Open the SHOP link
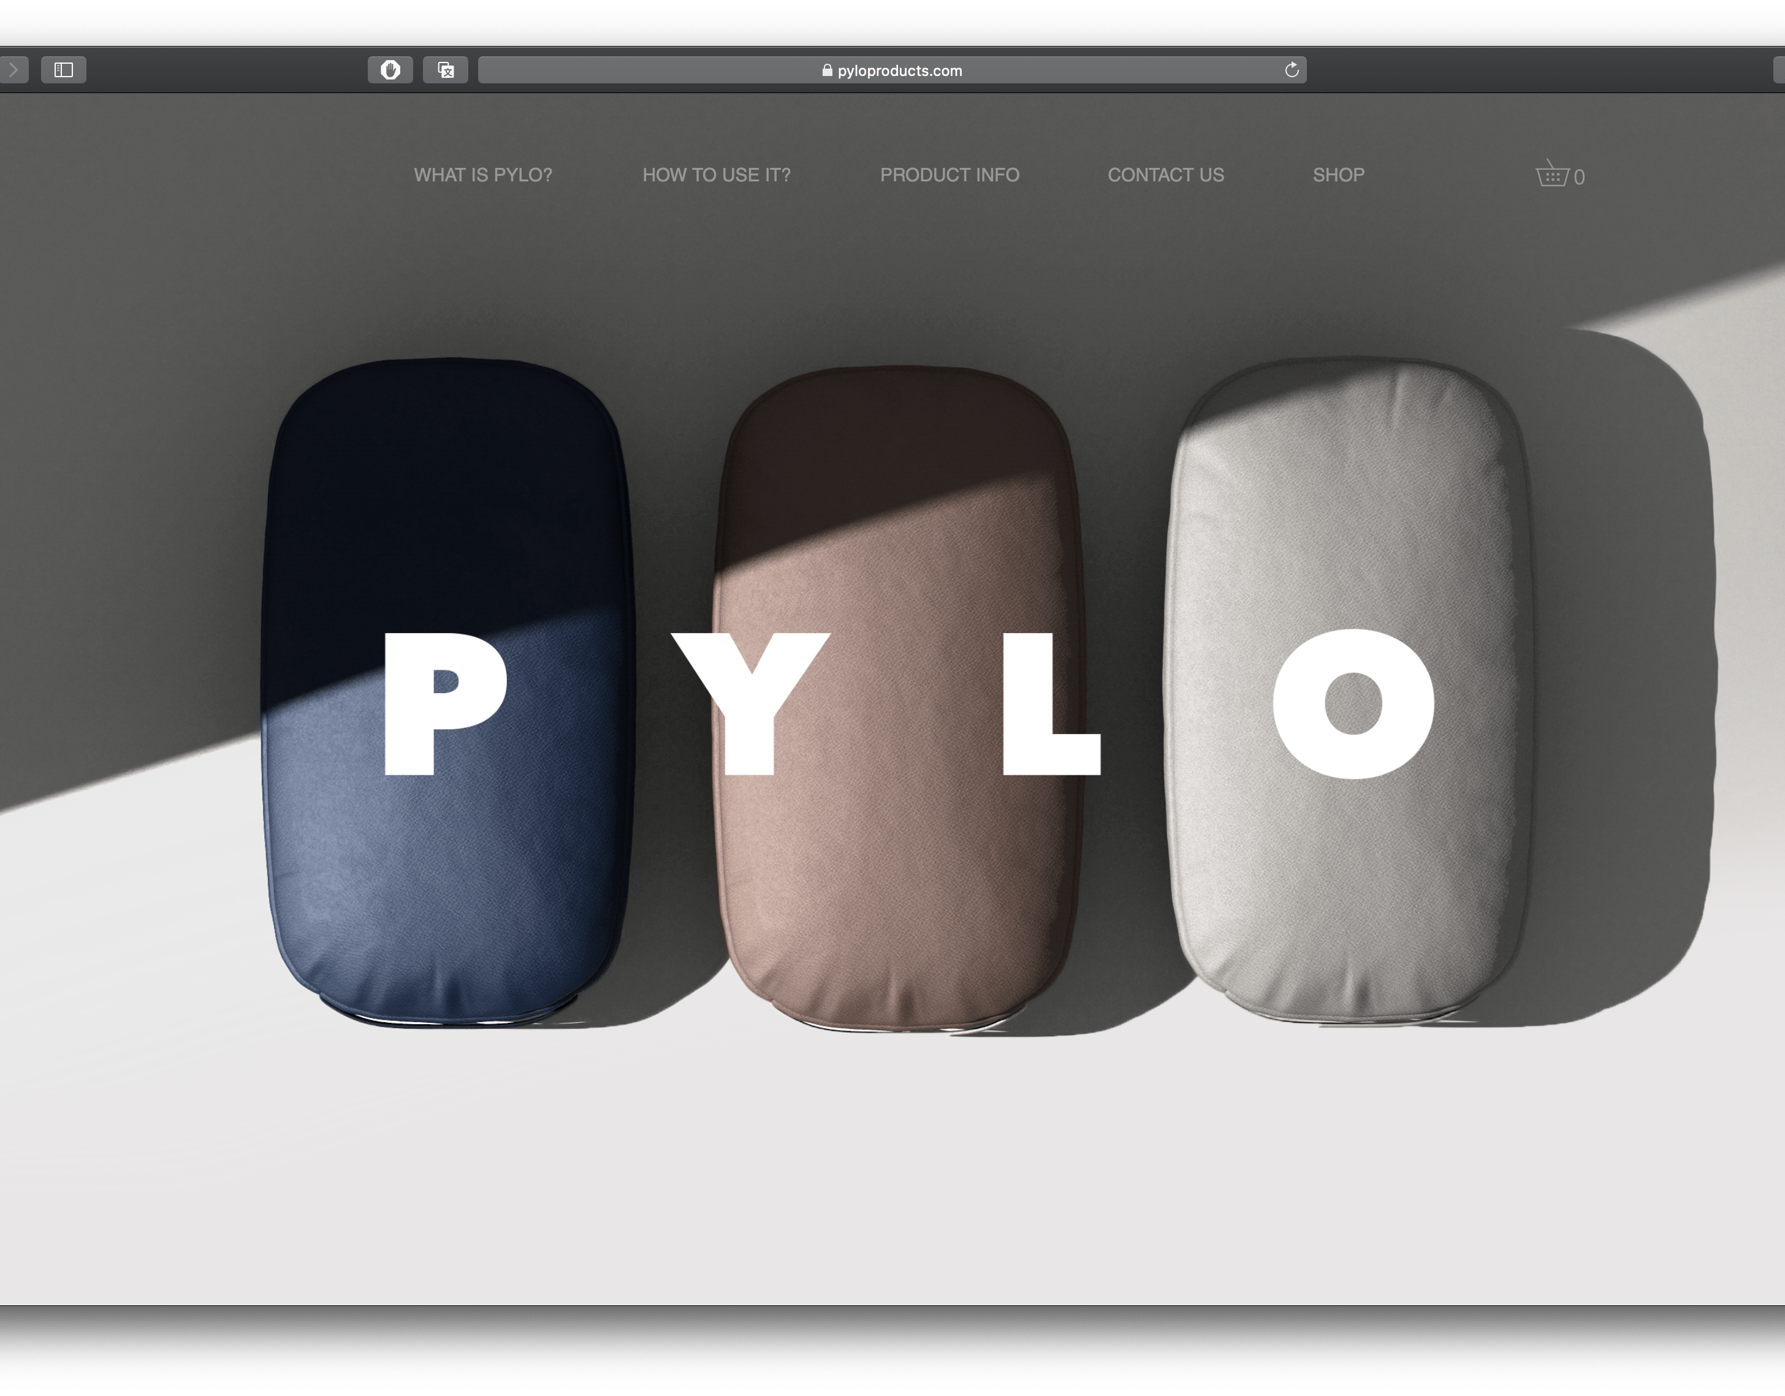The height and width of the screenshot is (1396, 1785). (x=1339, y=175)
